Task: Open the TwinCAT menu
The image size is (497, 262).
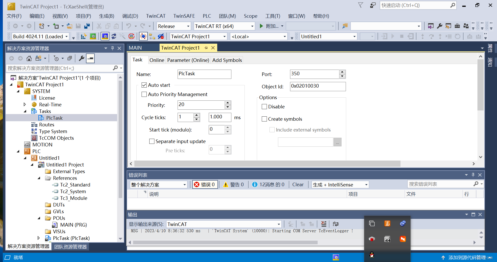Action: 156,16
